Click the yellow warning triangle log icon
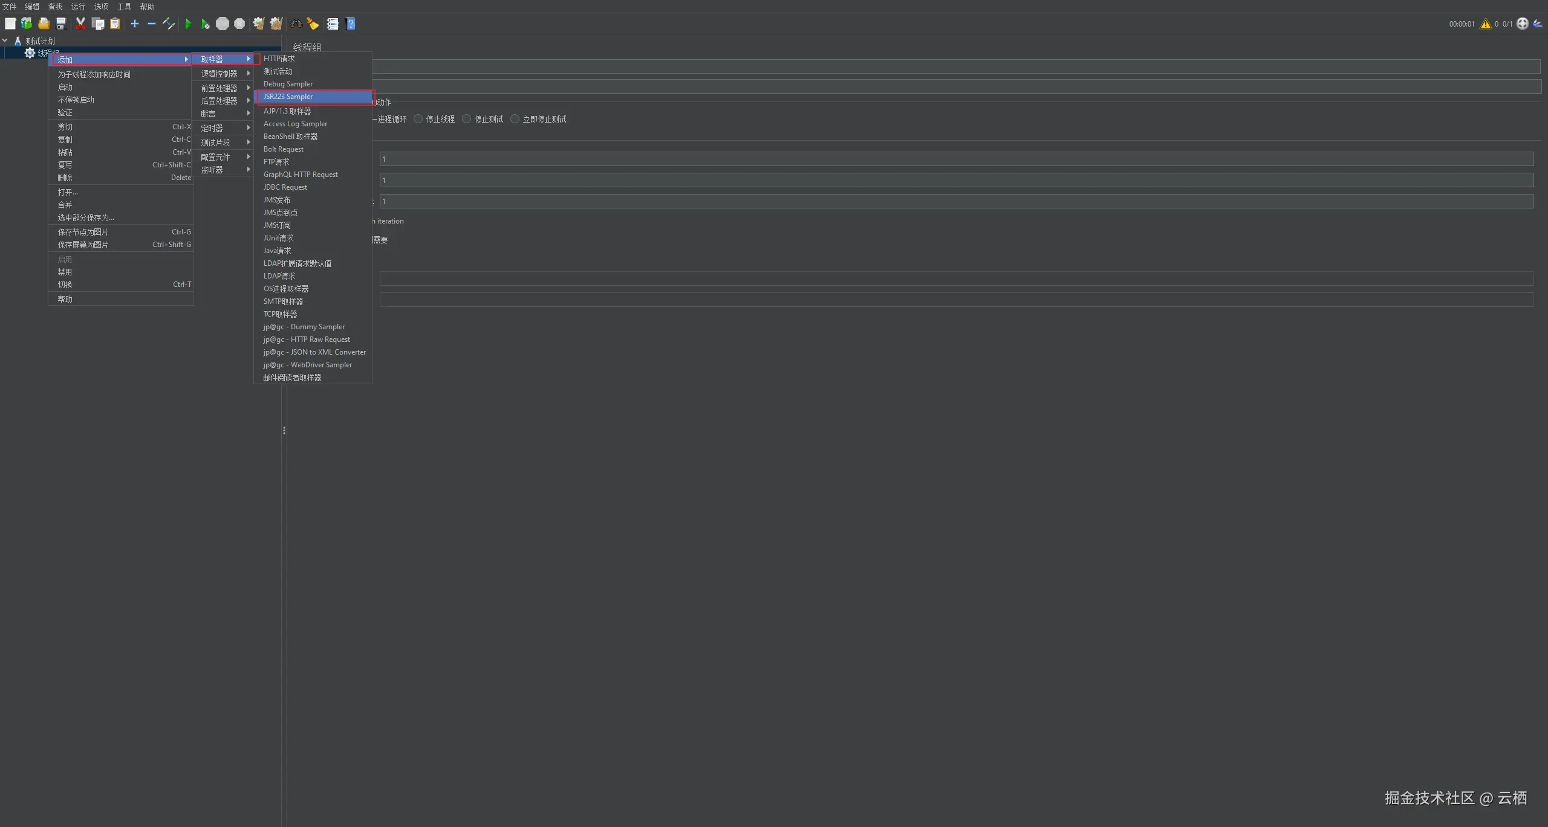This screenshot has height=827, width=1548. [1485, 24]
